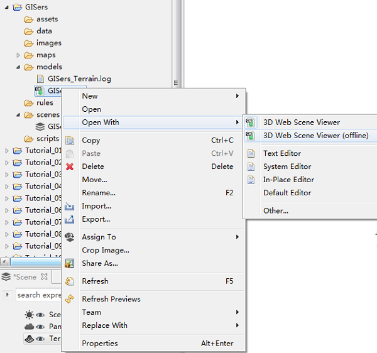The width and height of the screenshot is (377, 353).
Task: Expand the maps folder
Action: (x=18, y=55)
